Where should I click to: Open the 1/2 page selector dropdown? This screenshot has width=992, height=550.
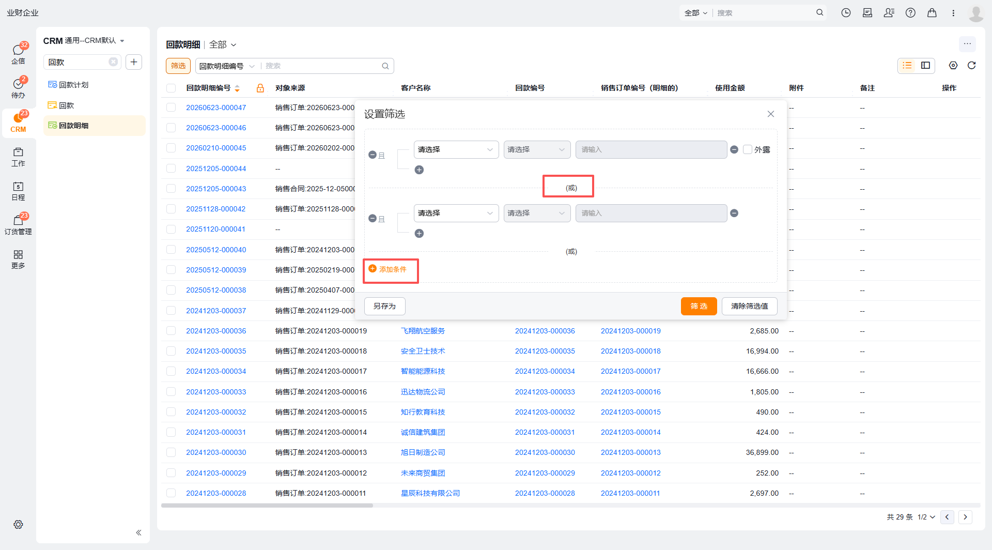[926, 517]
